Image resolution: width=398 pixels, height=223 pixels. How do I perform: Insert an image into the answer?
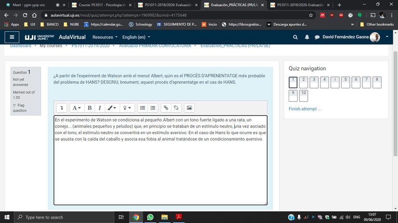(189, 108)
